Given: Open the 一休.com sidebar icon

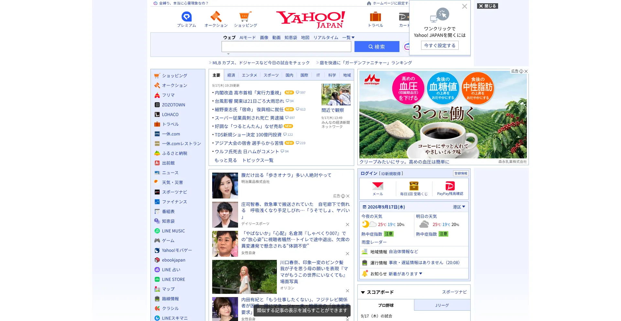Looking at the screenshot, I should pos(157,134).
